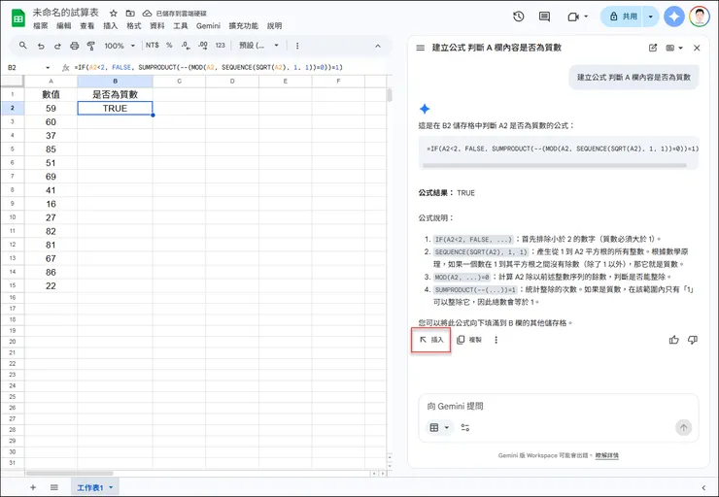Close the Gemini side panel
Screen dimensions: 719x497
(697, 48)
